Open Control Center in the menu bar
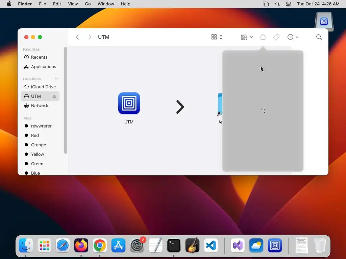This screenshot has height=259, width=346. (289, 4)
